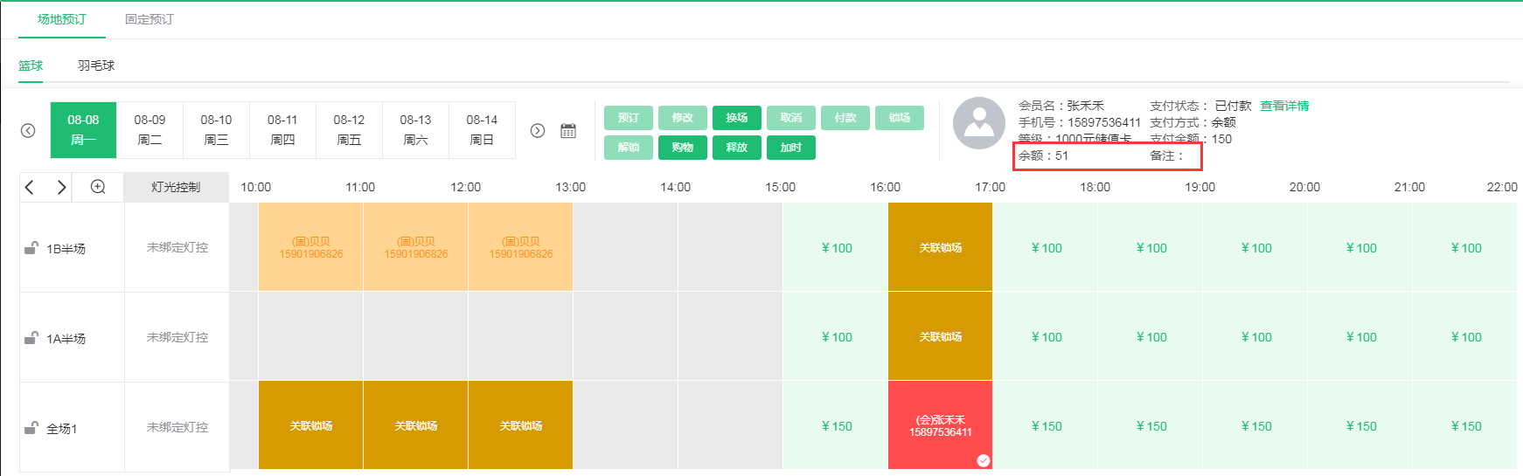This screenshot has width=1523, height=476.
Task: Go to the previous week of dates
Action: coord(28,130)
